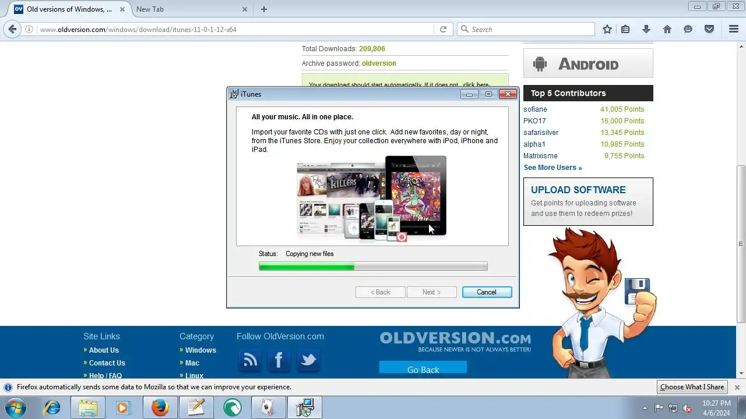This screenshot has width=746, height=419.
Task: Dismiss the Firefox data notification bar
Action: (737, 387)
